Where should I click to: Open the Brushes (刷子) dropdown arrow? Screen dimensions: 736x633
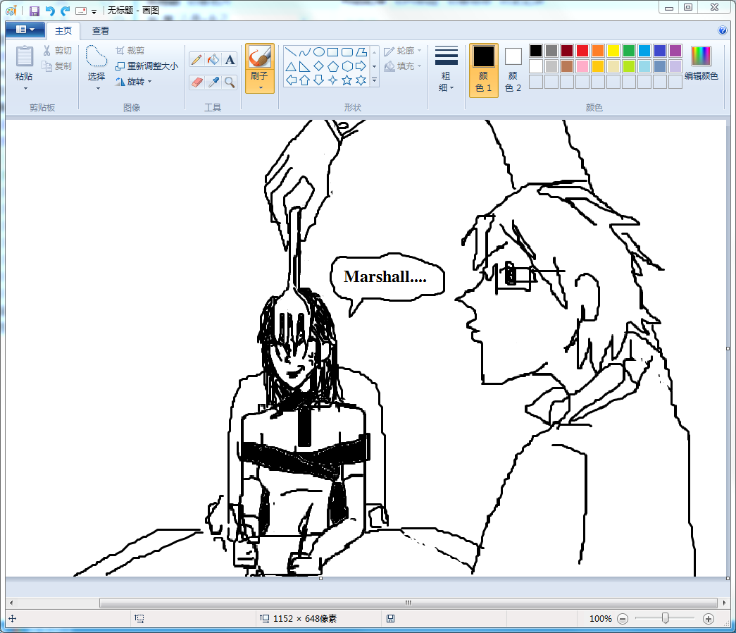click(260, 88)
